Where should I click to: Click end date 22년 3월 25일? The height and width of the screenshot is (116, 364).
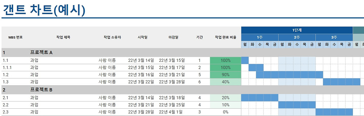172,105
